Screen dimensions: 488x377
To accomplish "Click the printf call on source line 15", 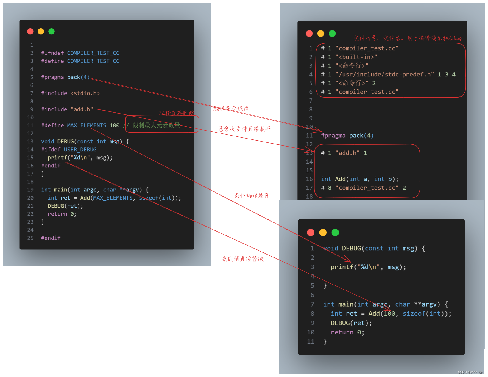I will [x=80, y=158].
